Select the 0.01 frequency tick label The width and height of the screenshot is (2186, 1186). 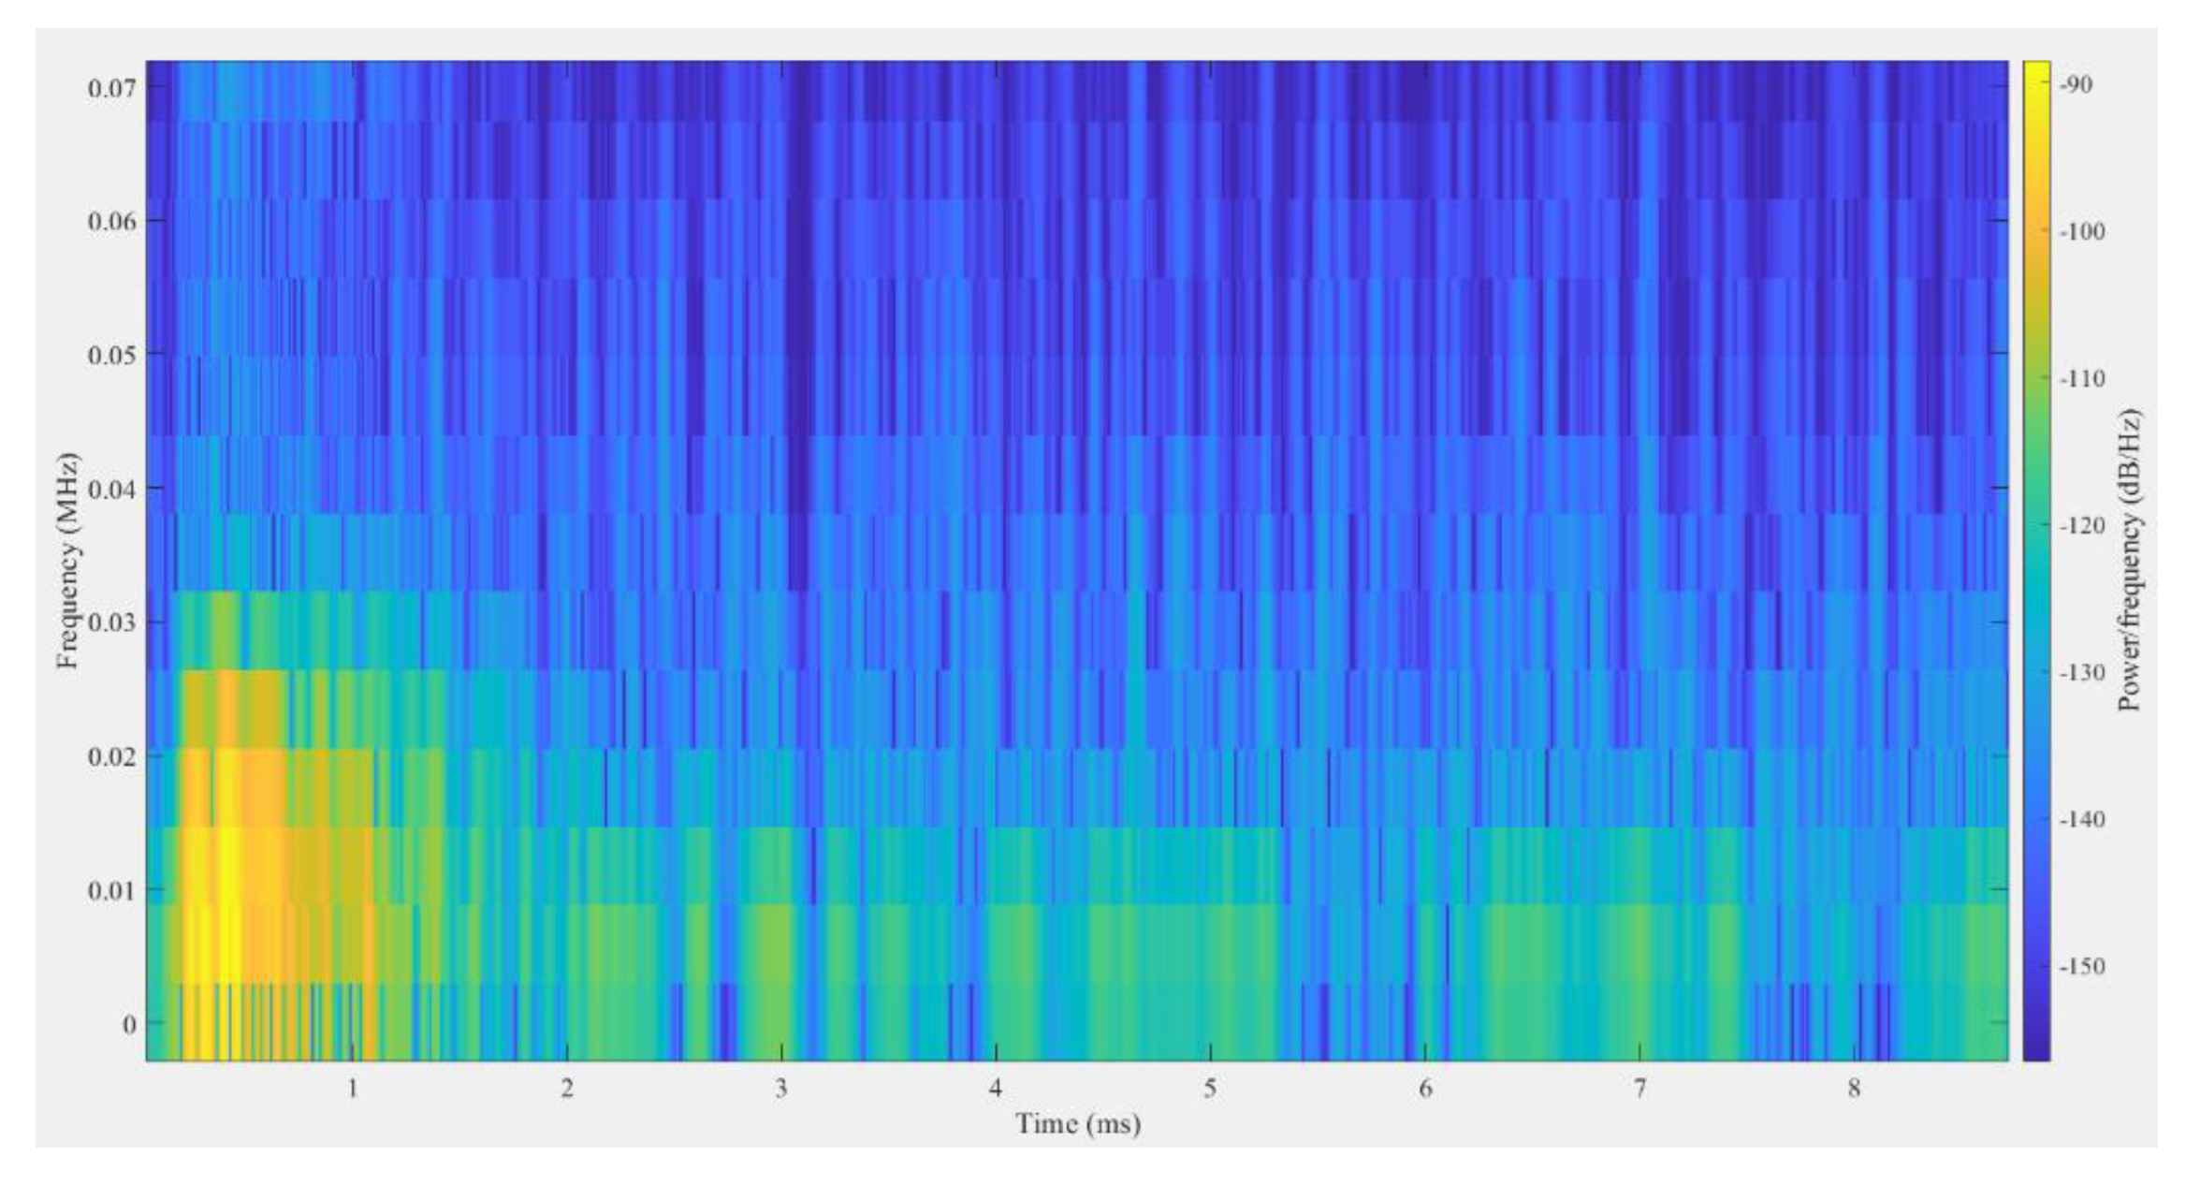click(111, 890)
